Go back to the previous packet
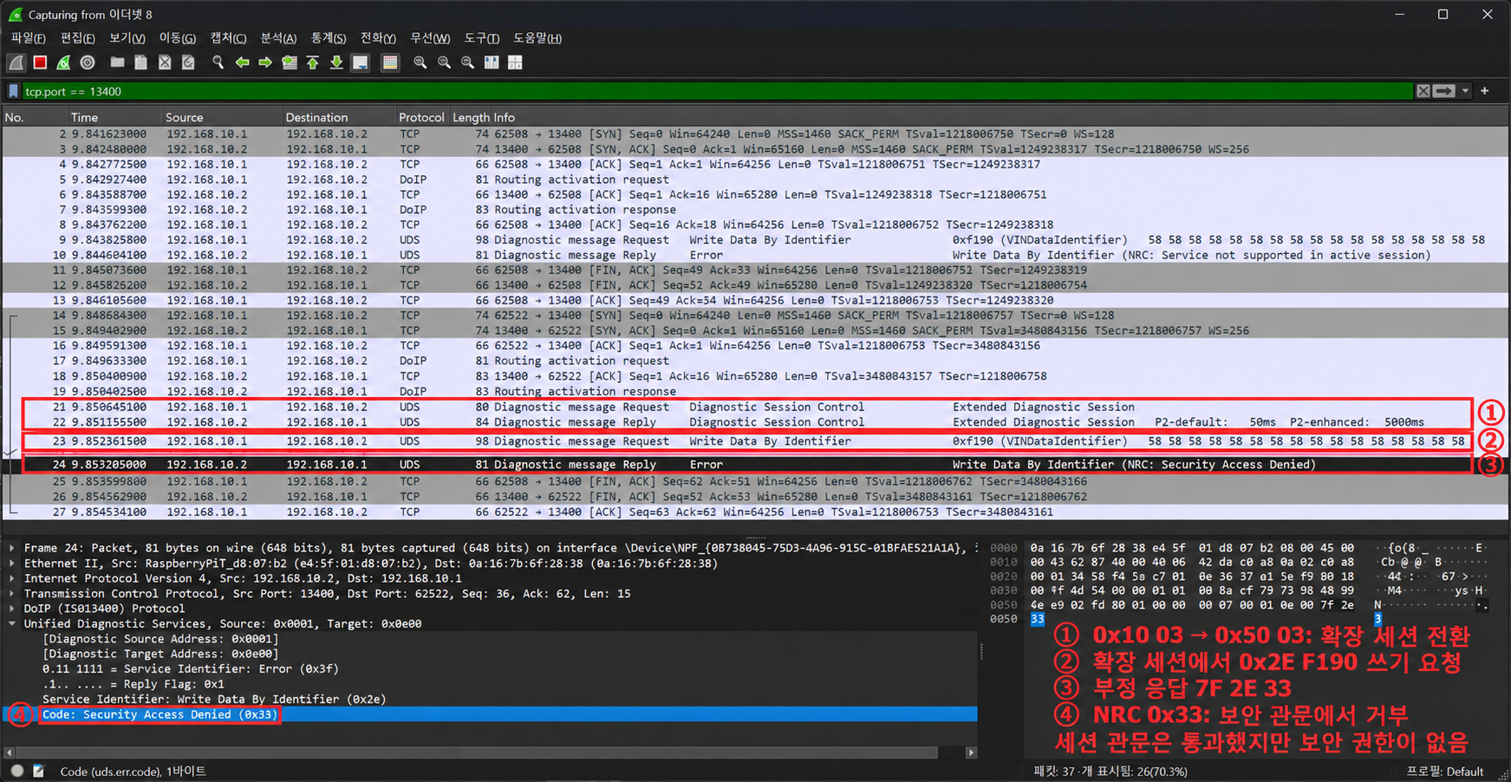 point(242,62)
